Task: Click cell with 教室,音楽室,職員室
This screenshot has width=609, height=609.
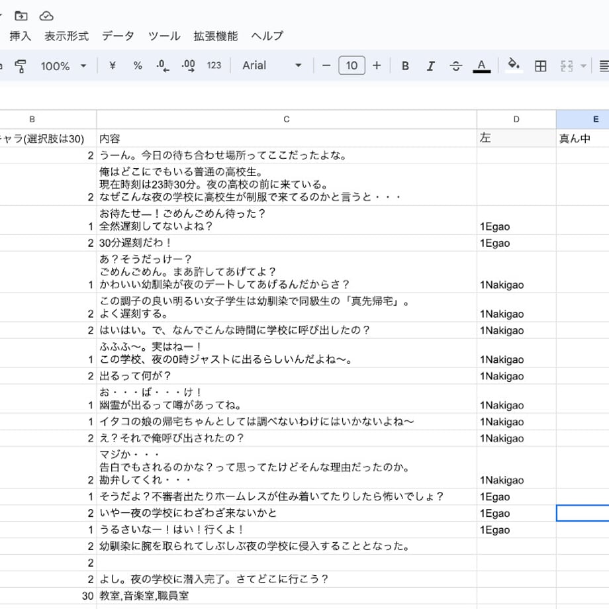Action: 287,596
